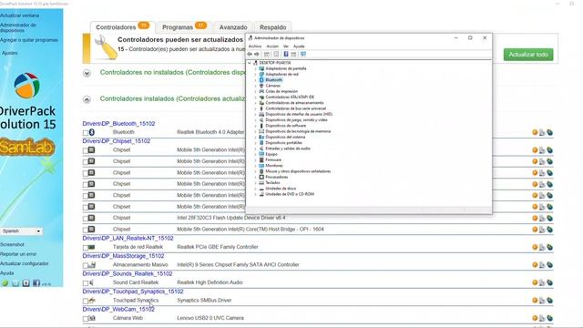Screen dimensions: 583x328
Task: Click Ajustes in the sidebar
Action: 10,53
